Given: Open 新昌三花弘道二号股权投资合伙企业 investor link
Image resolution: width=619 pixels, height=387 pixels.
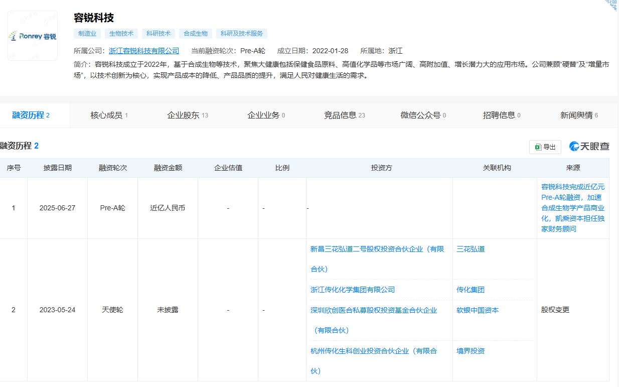Looking at the screenshot, I should click(377, 259).
